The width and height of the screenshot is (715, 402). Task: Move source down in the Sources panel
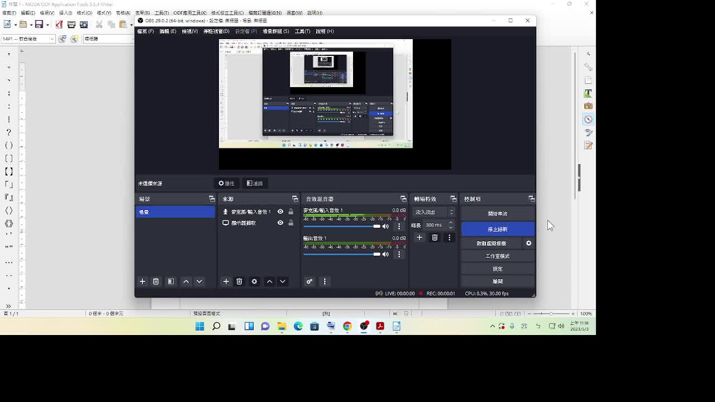283,281
